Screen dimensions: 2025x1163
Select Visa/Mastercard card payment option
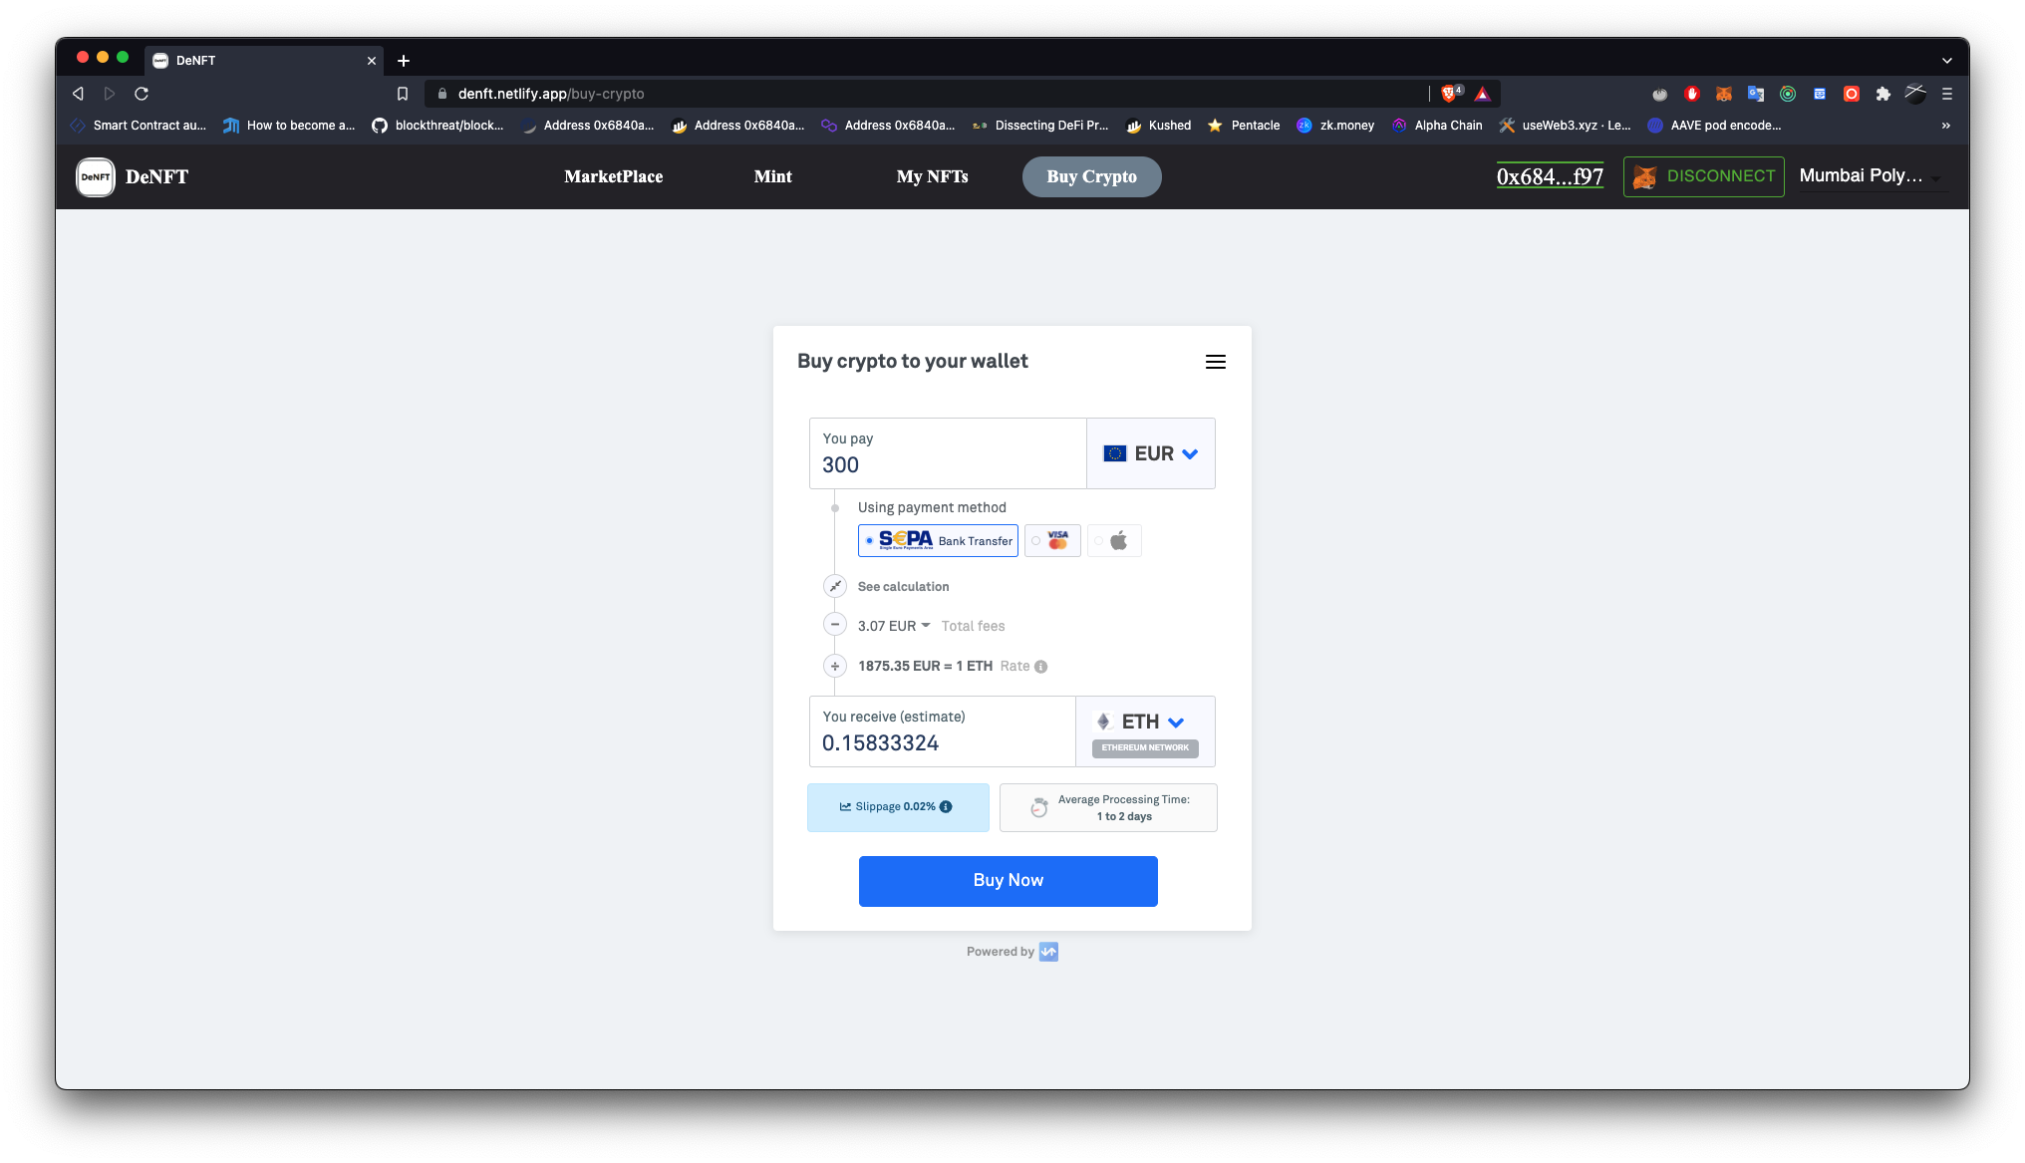[x=1052, y=541]
